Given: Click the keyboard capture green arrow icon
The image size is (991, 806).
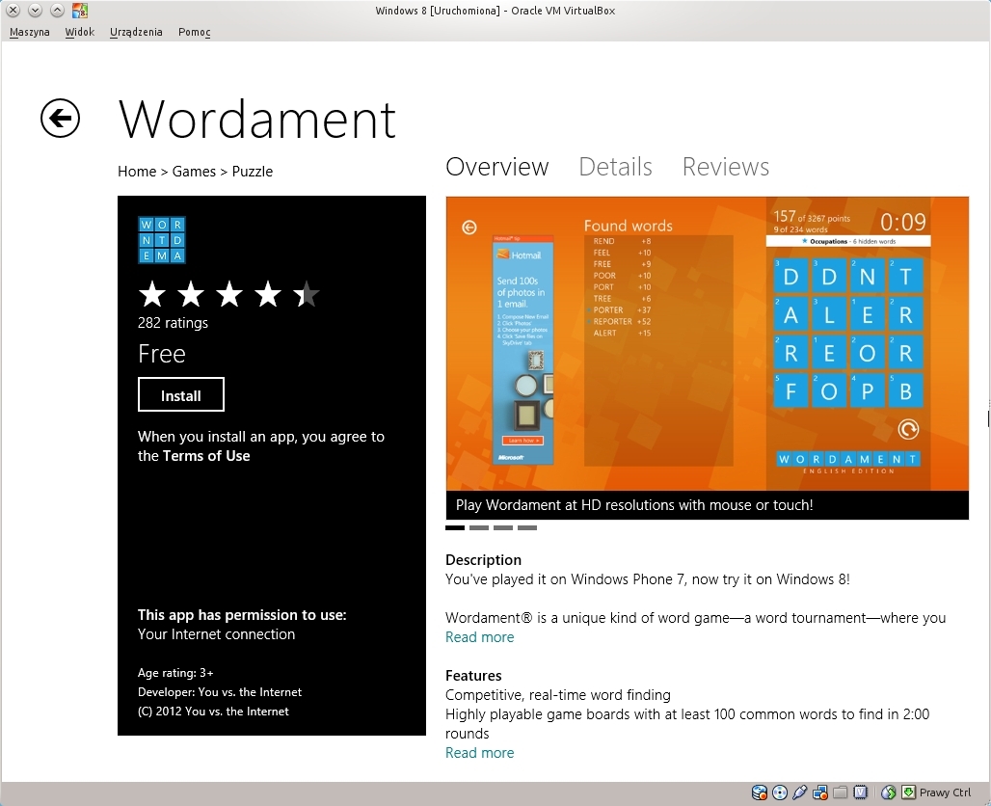Looking at the screenshot, I should (x=908, y=793).
